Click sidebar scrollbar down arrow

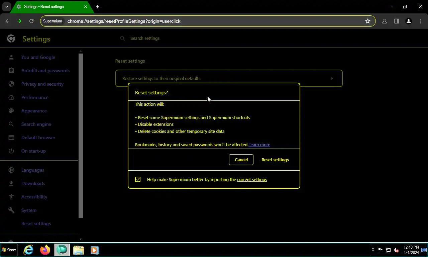pos(81,239)
